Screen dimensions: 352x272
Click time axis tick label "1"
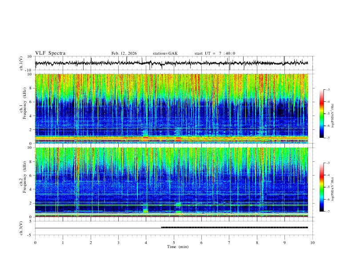coord(63,243)
